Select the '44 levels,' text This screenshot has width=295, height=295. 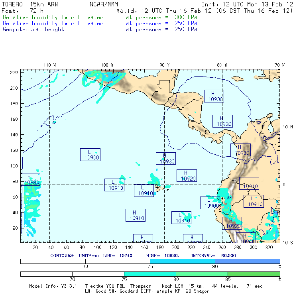225,286
